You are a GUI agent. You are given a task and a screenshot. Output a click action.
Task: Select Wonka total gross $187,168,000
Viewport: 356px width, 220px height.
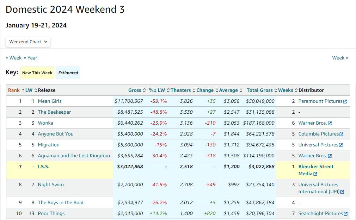pos(259,123)
